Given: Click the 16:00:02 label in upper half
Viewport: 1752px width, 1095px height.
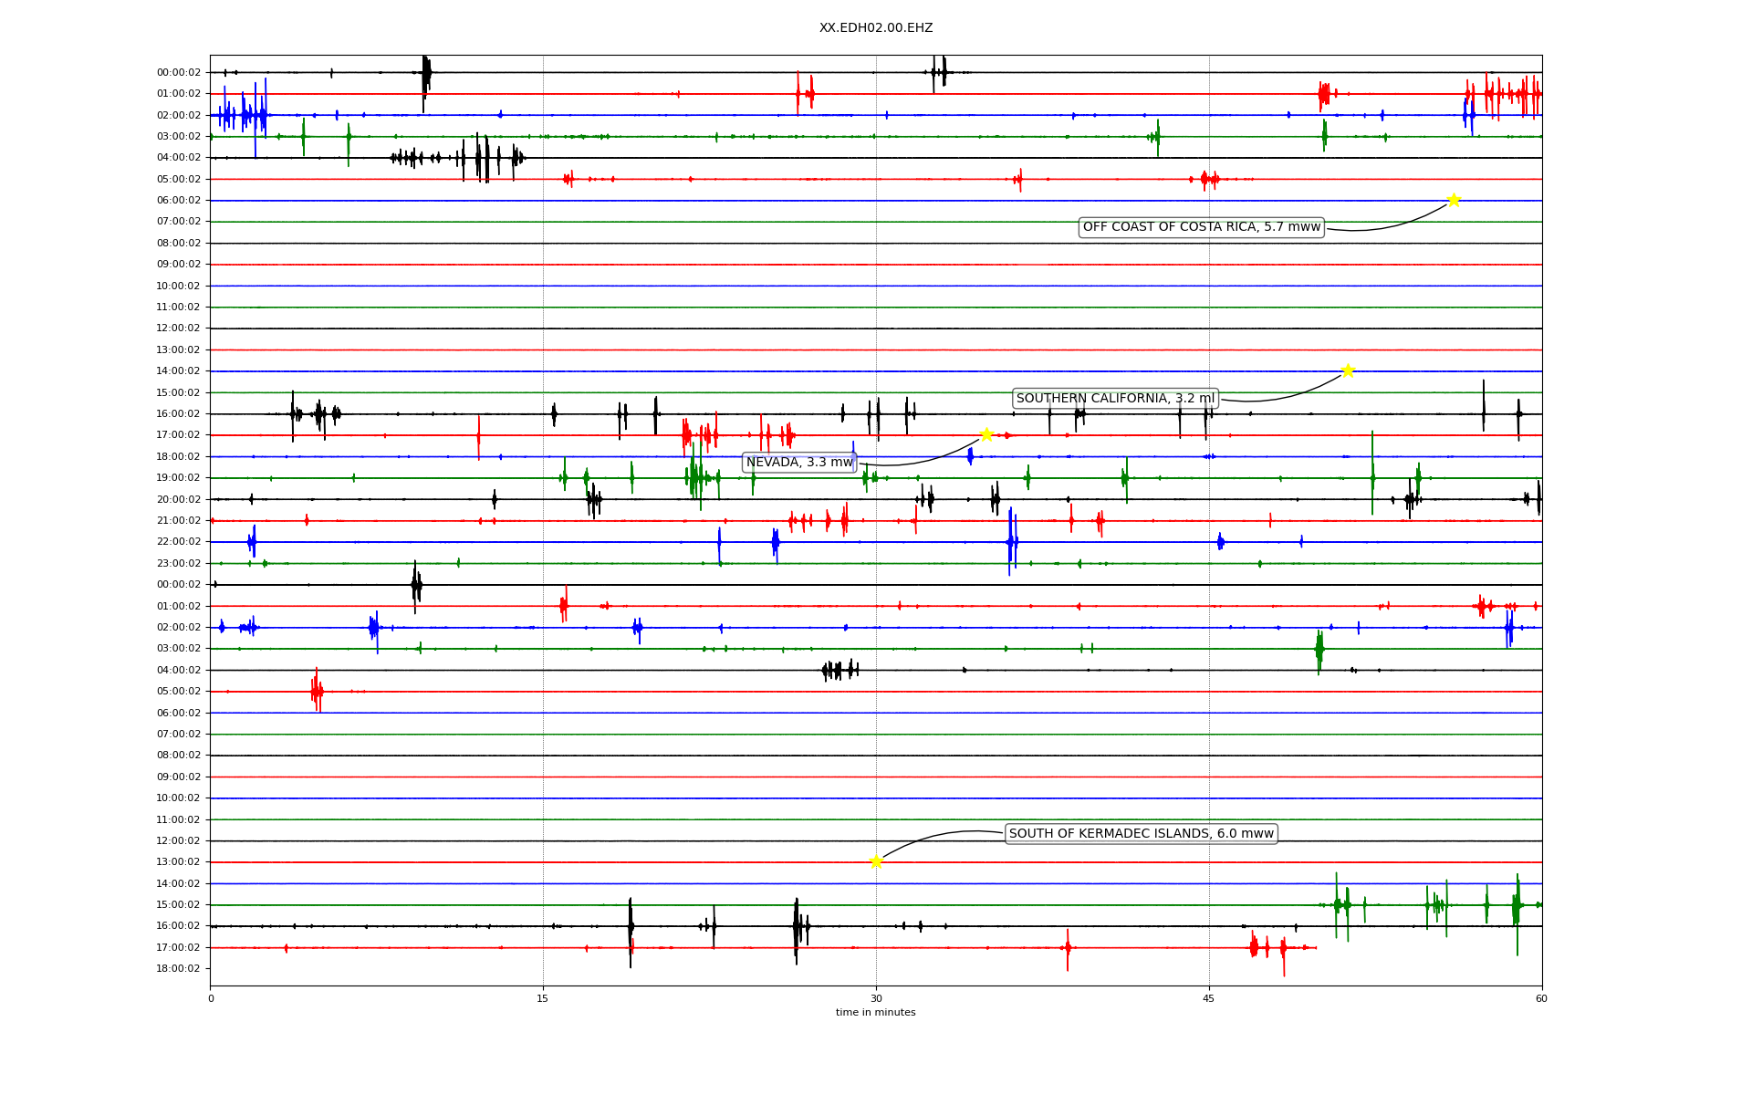Looking at the screenshot, I should point(179,413).
